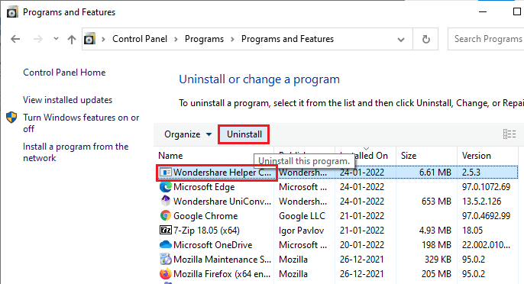This screenshot has height=284, width=524.
Task: Refresh the Programs and Features list
Action: 425,40
